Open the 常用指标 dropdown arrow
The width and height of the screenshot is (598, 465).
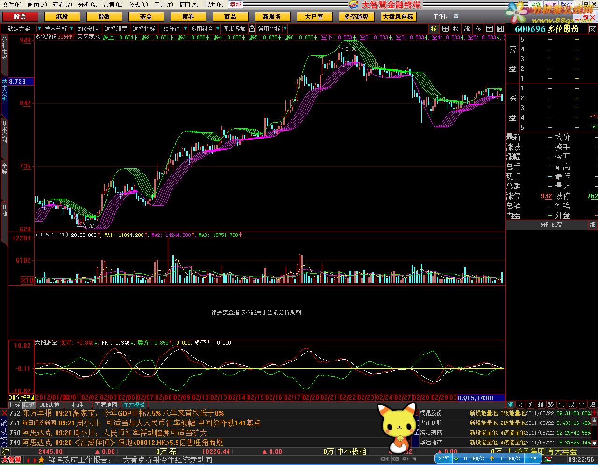pyautogui.click(x=285, y=28)
